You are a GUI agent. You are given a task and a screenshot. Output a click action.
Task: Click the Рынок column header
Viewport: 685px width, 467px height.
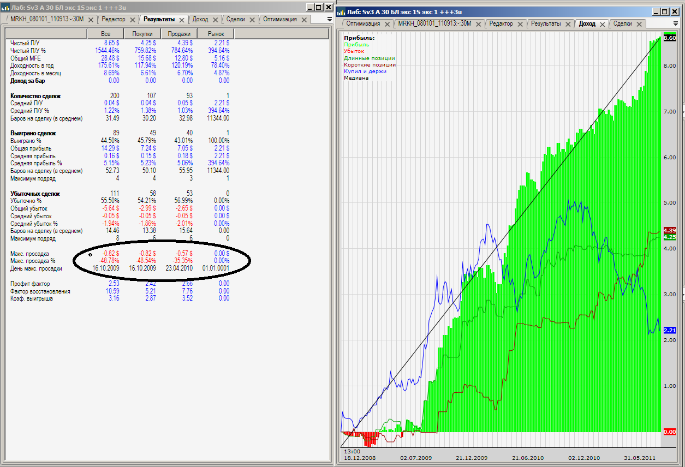tap(216, 34)
